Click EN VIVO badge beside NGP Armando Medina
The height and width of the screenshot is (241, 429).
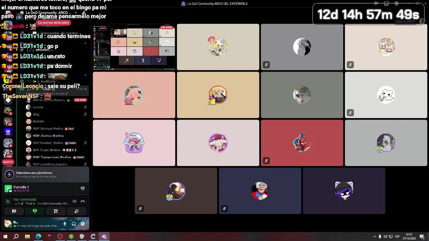(80, 100)
